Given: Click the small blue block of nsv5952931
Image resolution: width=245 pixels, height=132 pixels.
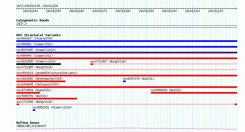Looking at the screenshot, I should (34, 110).
